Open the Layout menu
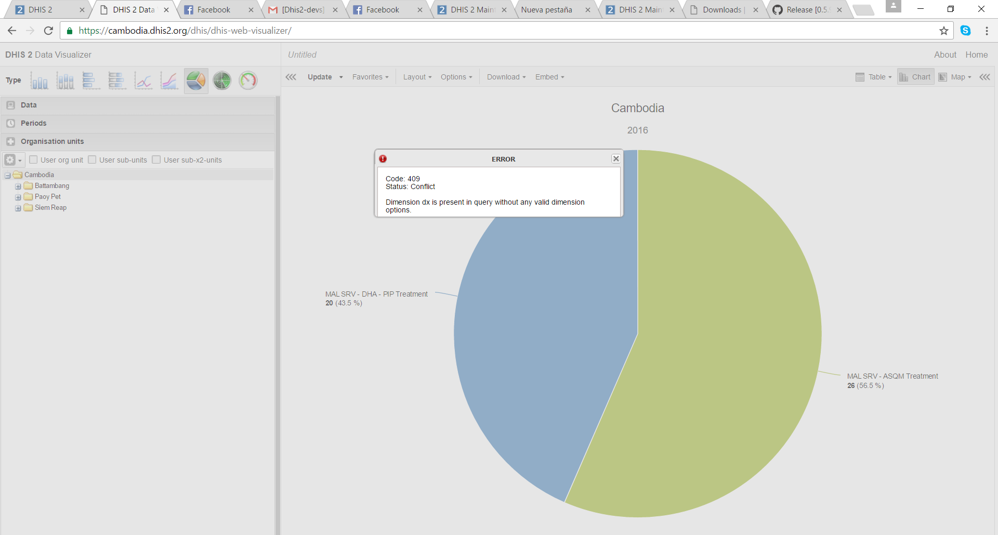Image resolution: width=998 pixels, height=535 pixels. click(x=417, y=77)
